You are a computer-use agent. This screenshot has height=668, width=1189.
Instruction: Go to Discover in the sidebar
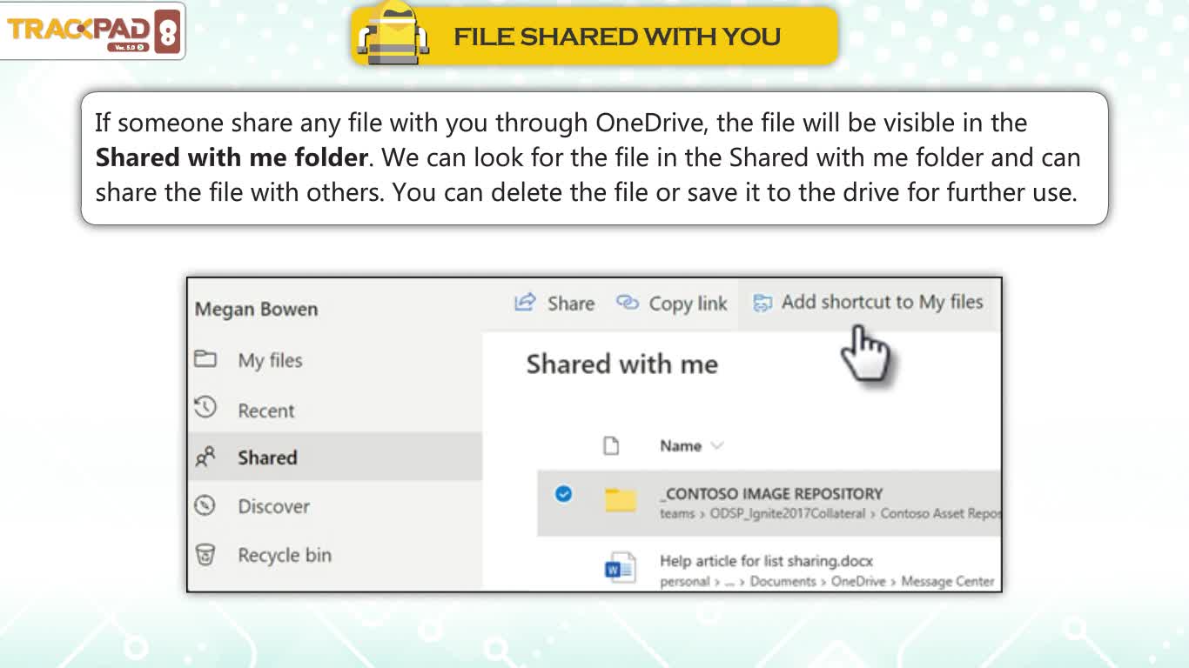pos(273,506)
